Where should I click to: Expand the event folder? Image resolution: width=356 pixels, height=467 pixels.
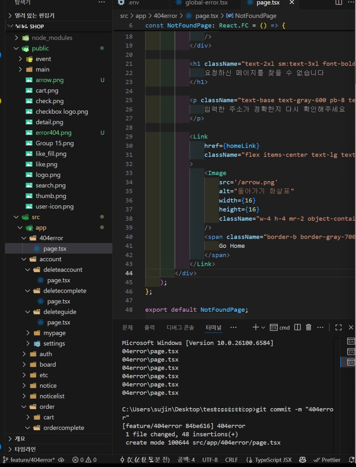43,59
